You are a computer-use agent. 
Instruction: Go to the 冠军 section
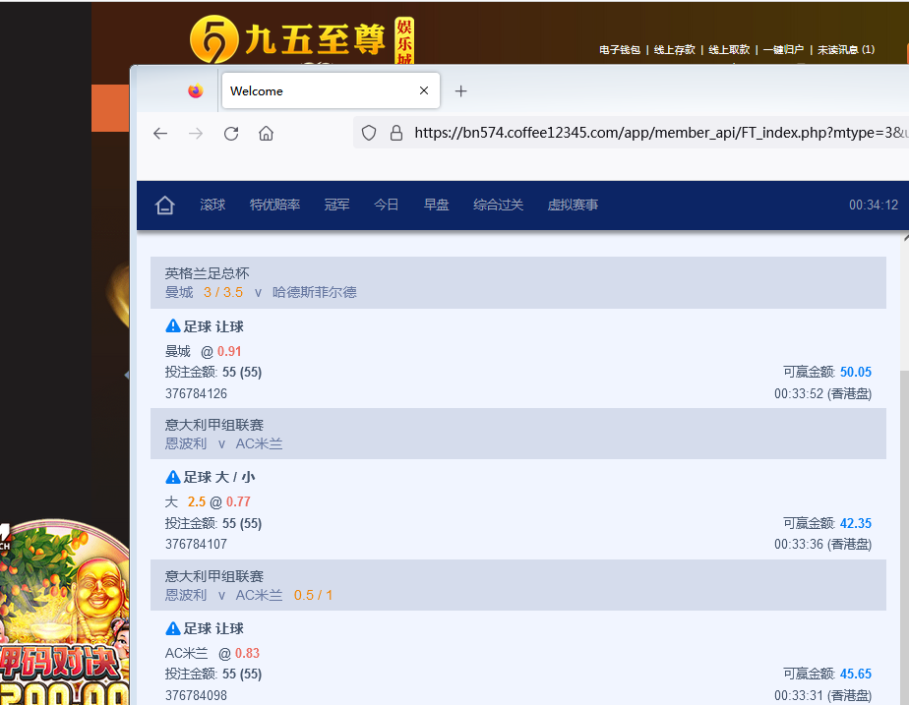336,206
